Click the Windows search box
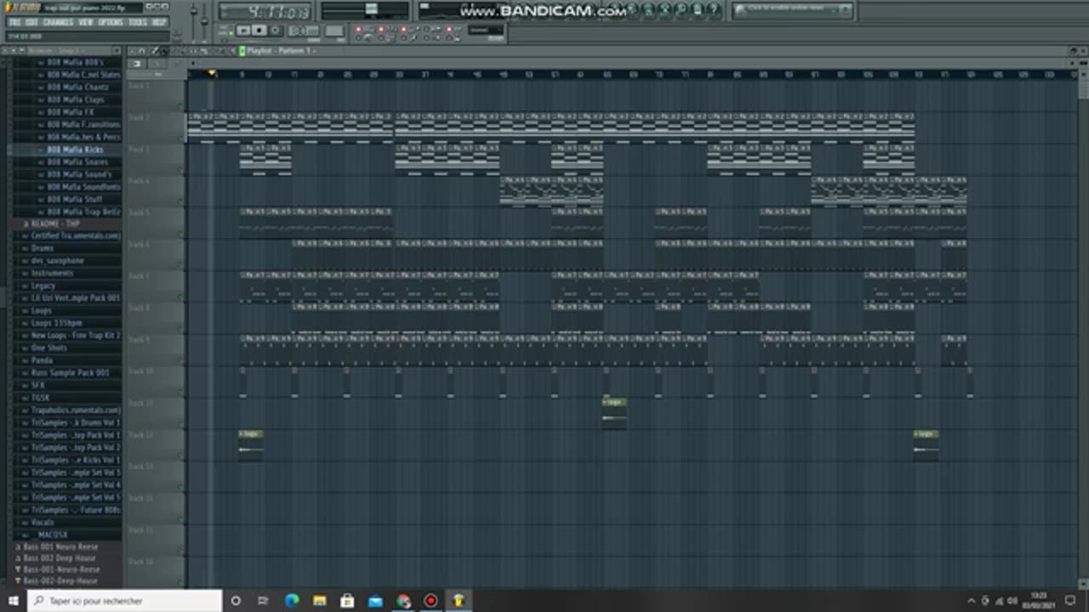This screenshot has width=1089, height=612. (x=125, y=601)
